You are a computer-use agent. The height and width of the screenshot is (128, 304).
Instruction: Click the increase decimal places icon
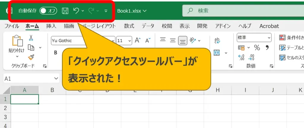coord(241,57)
